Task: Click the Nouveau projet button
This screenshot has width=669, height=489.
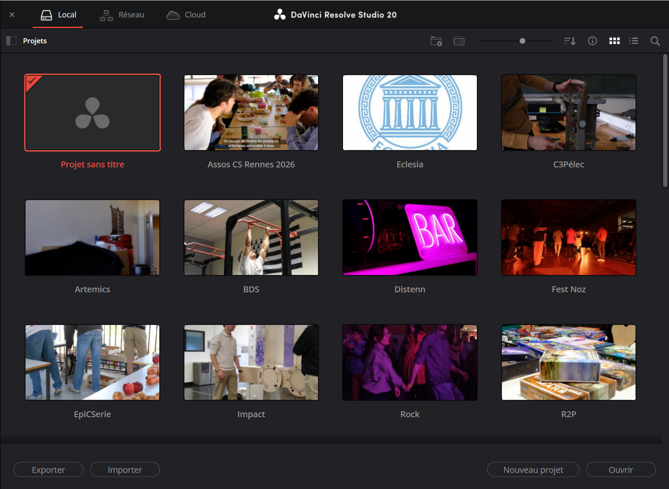Action: tap(533, 469)
